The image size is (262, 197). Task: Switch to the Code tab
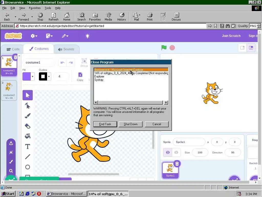point(13,49)
